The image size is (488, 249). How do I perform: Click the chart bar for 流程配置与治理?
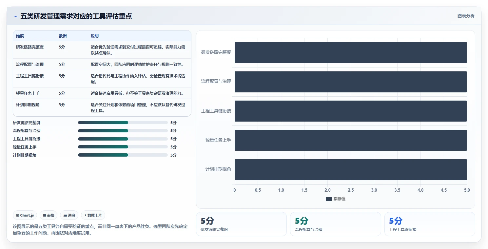pos(351,82)
